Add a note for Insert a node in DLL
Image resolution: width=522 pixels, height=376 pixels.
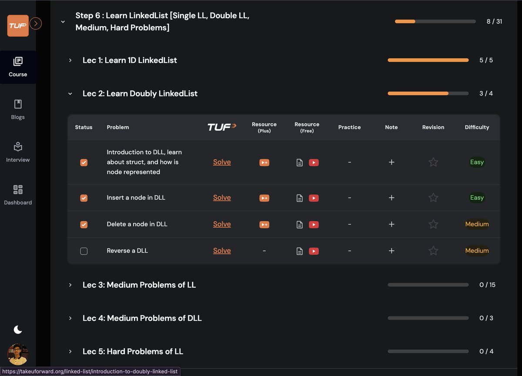coord(391,198)
